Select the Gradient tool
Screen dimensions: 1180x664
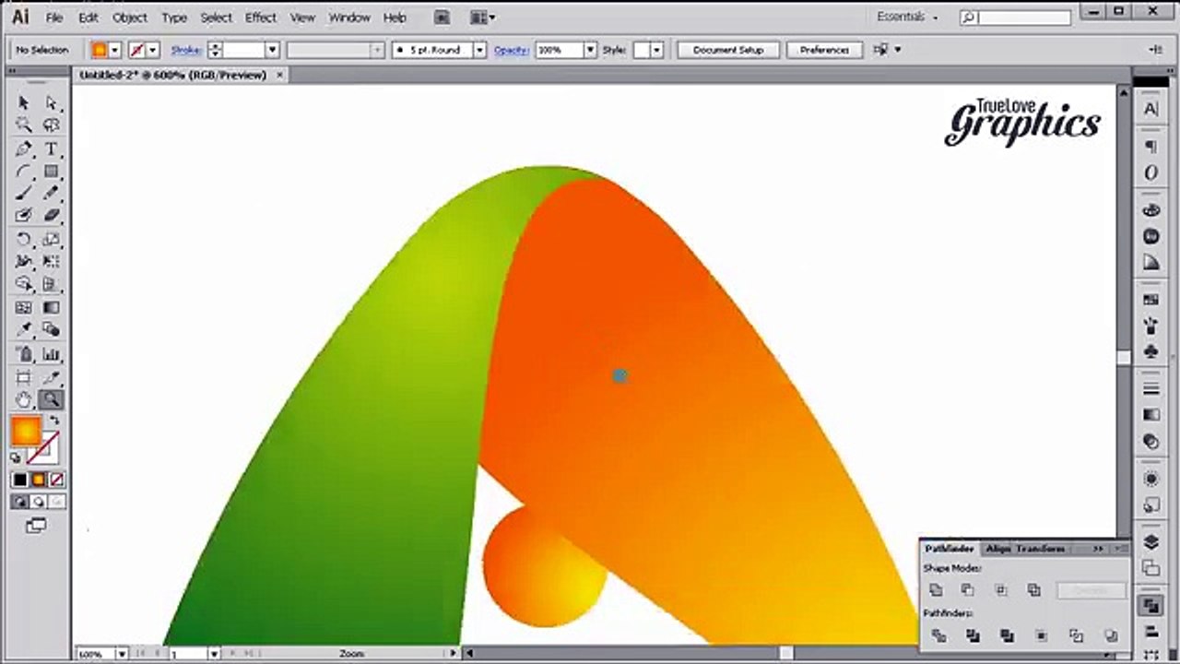(52, 307)
